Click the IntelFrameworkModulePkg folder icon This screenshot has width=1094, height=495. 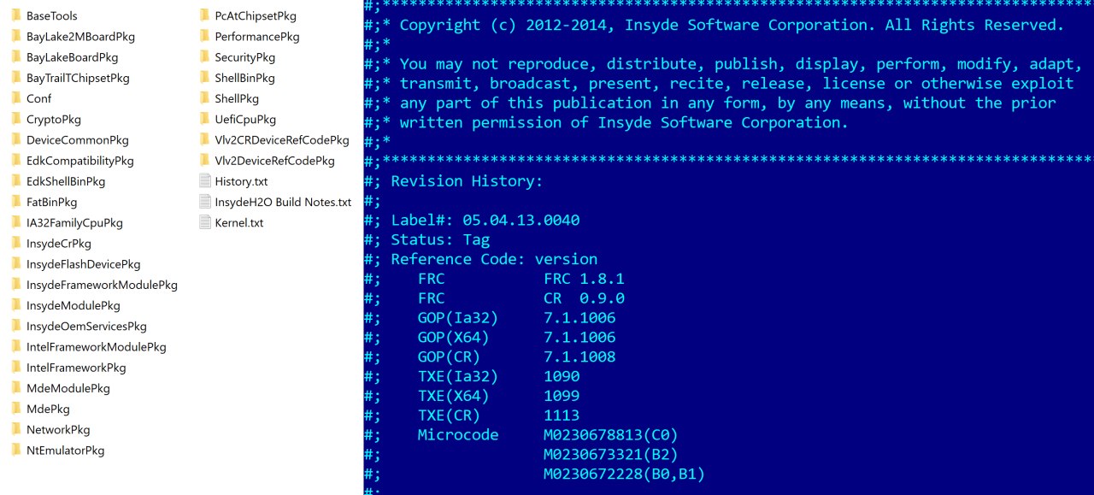click(x=15, y=346)
